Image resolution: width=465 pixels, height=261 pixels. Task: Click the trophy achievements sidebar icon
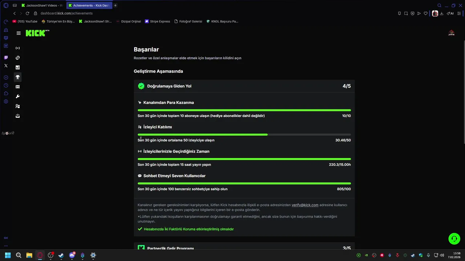point(17,77)
